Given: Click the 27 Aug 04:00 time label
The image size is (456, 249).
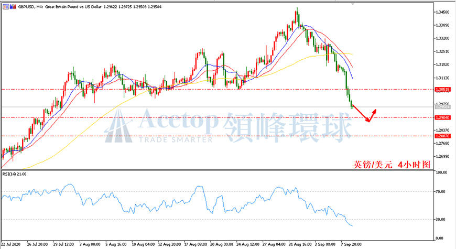Looking at the screenshot, I should (x=274, y=244).
